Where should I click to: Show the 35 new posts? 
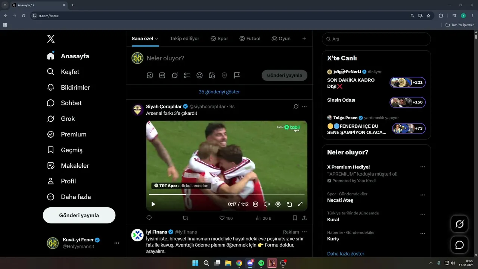pos(219,92)
